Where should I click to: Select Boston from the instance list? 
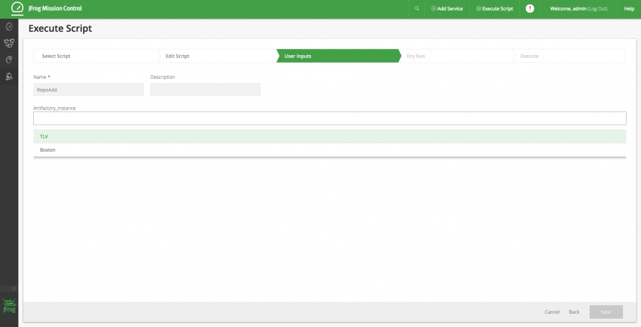(x=329, y=150)
